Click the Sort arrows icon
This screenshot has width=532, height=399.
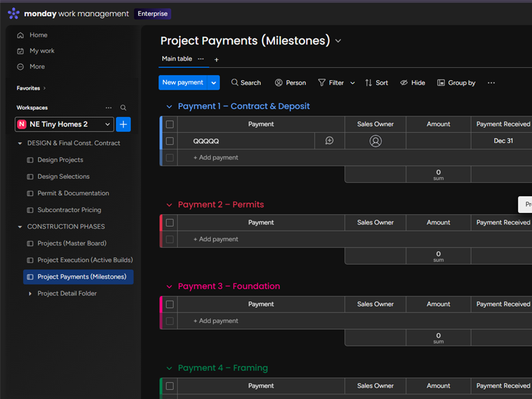pos(368,82)
